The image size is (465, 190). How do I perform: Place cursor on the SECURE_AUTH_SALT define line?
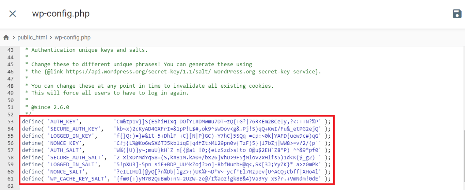(176, 157)
